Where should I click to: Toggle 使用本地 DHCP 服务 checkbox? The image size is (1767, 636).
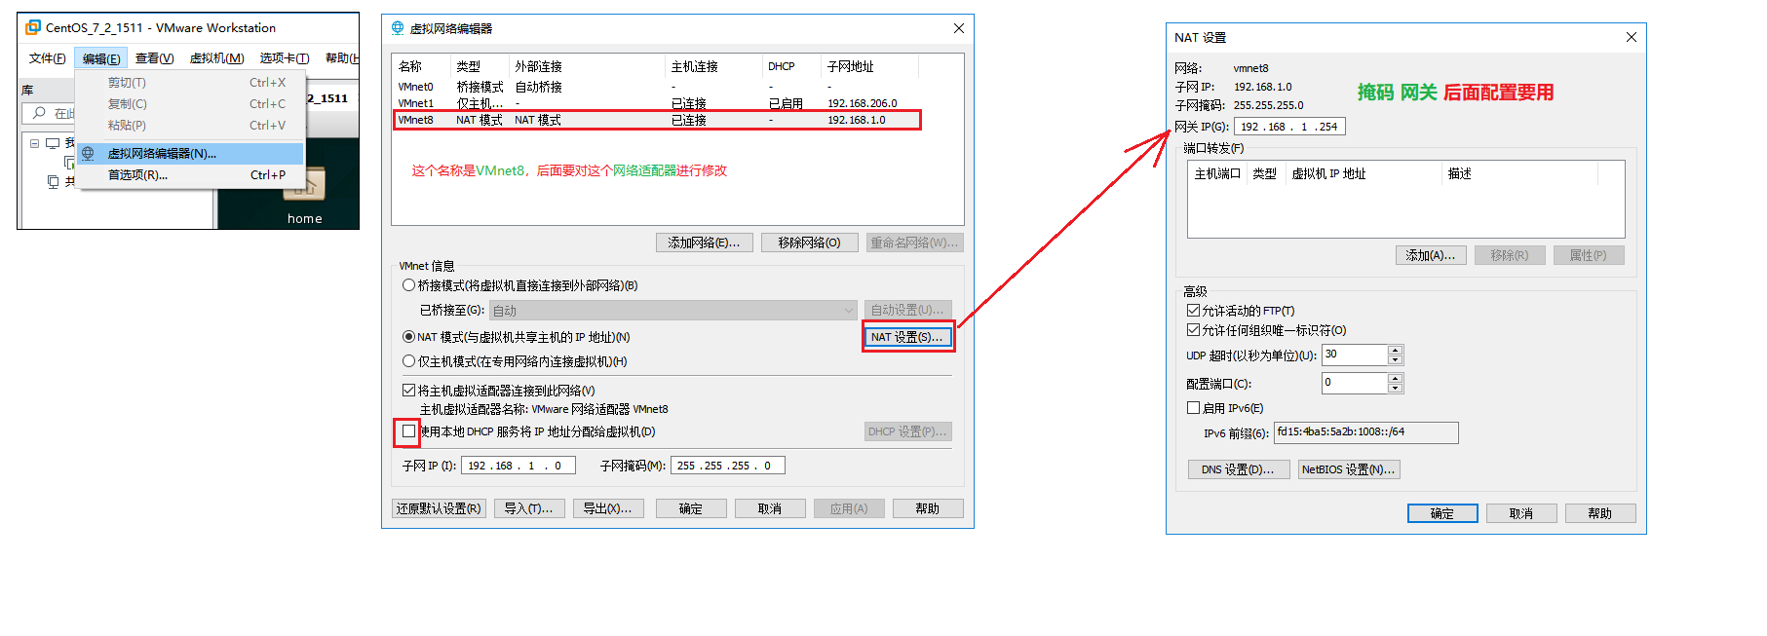tap(409, 430)
